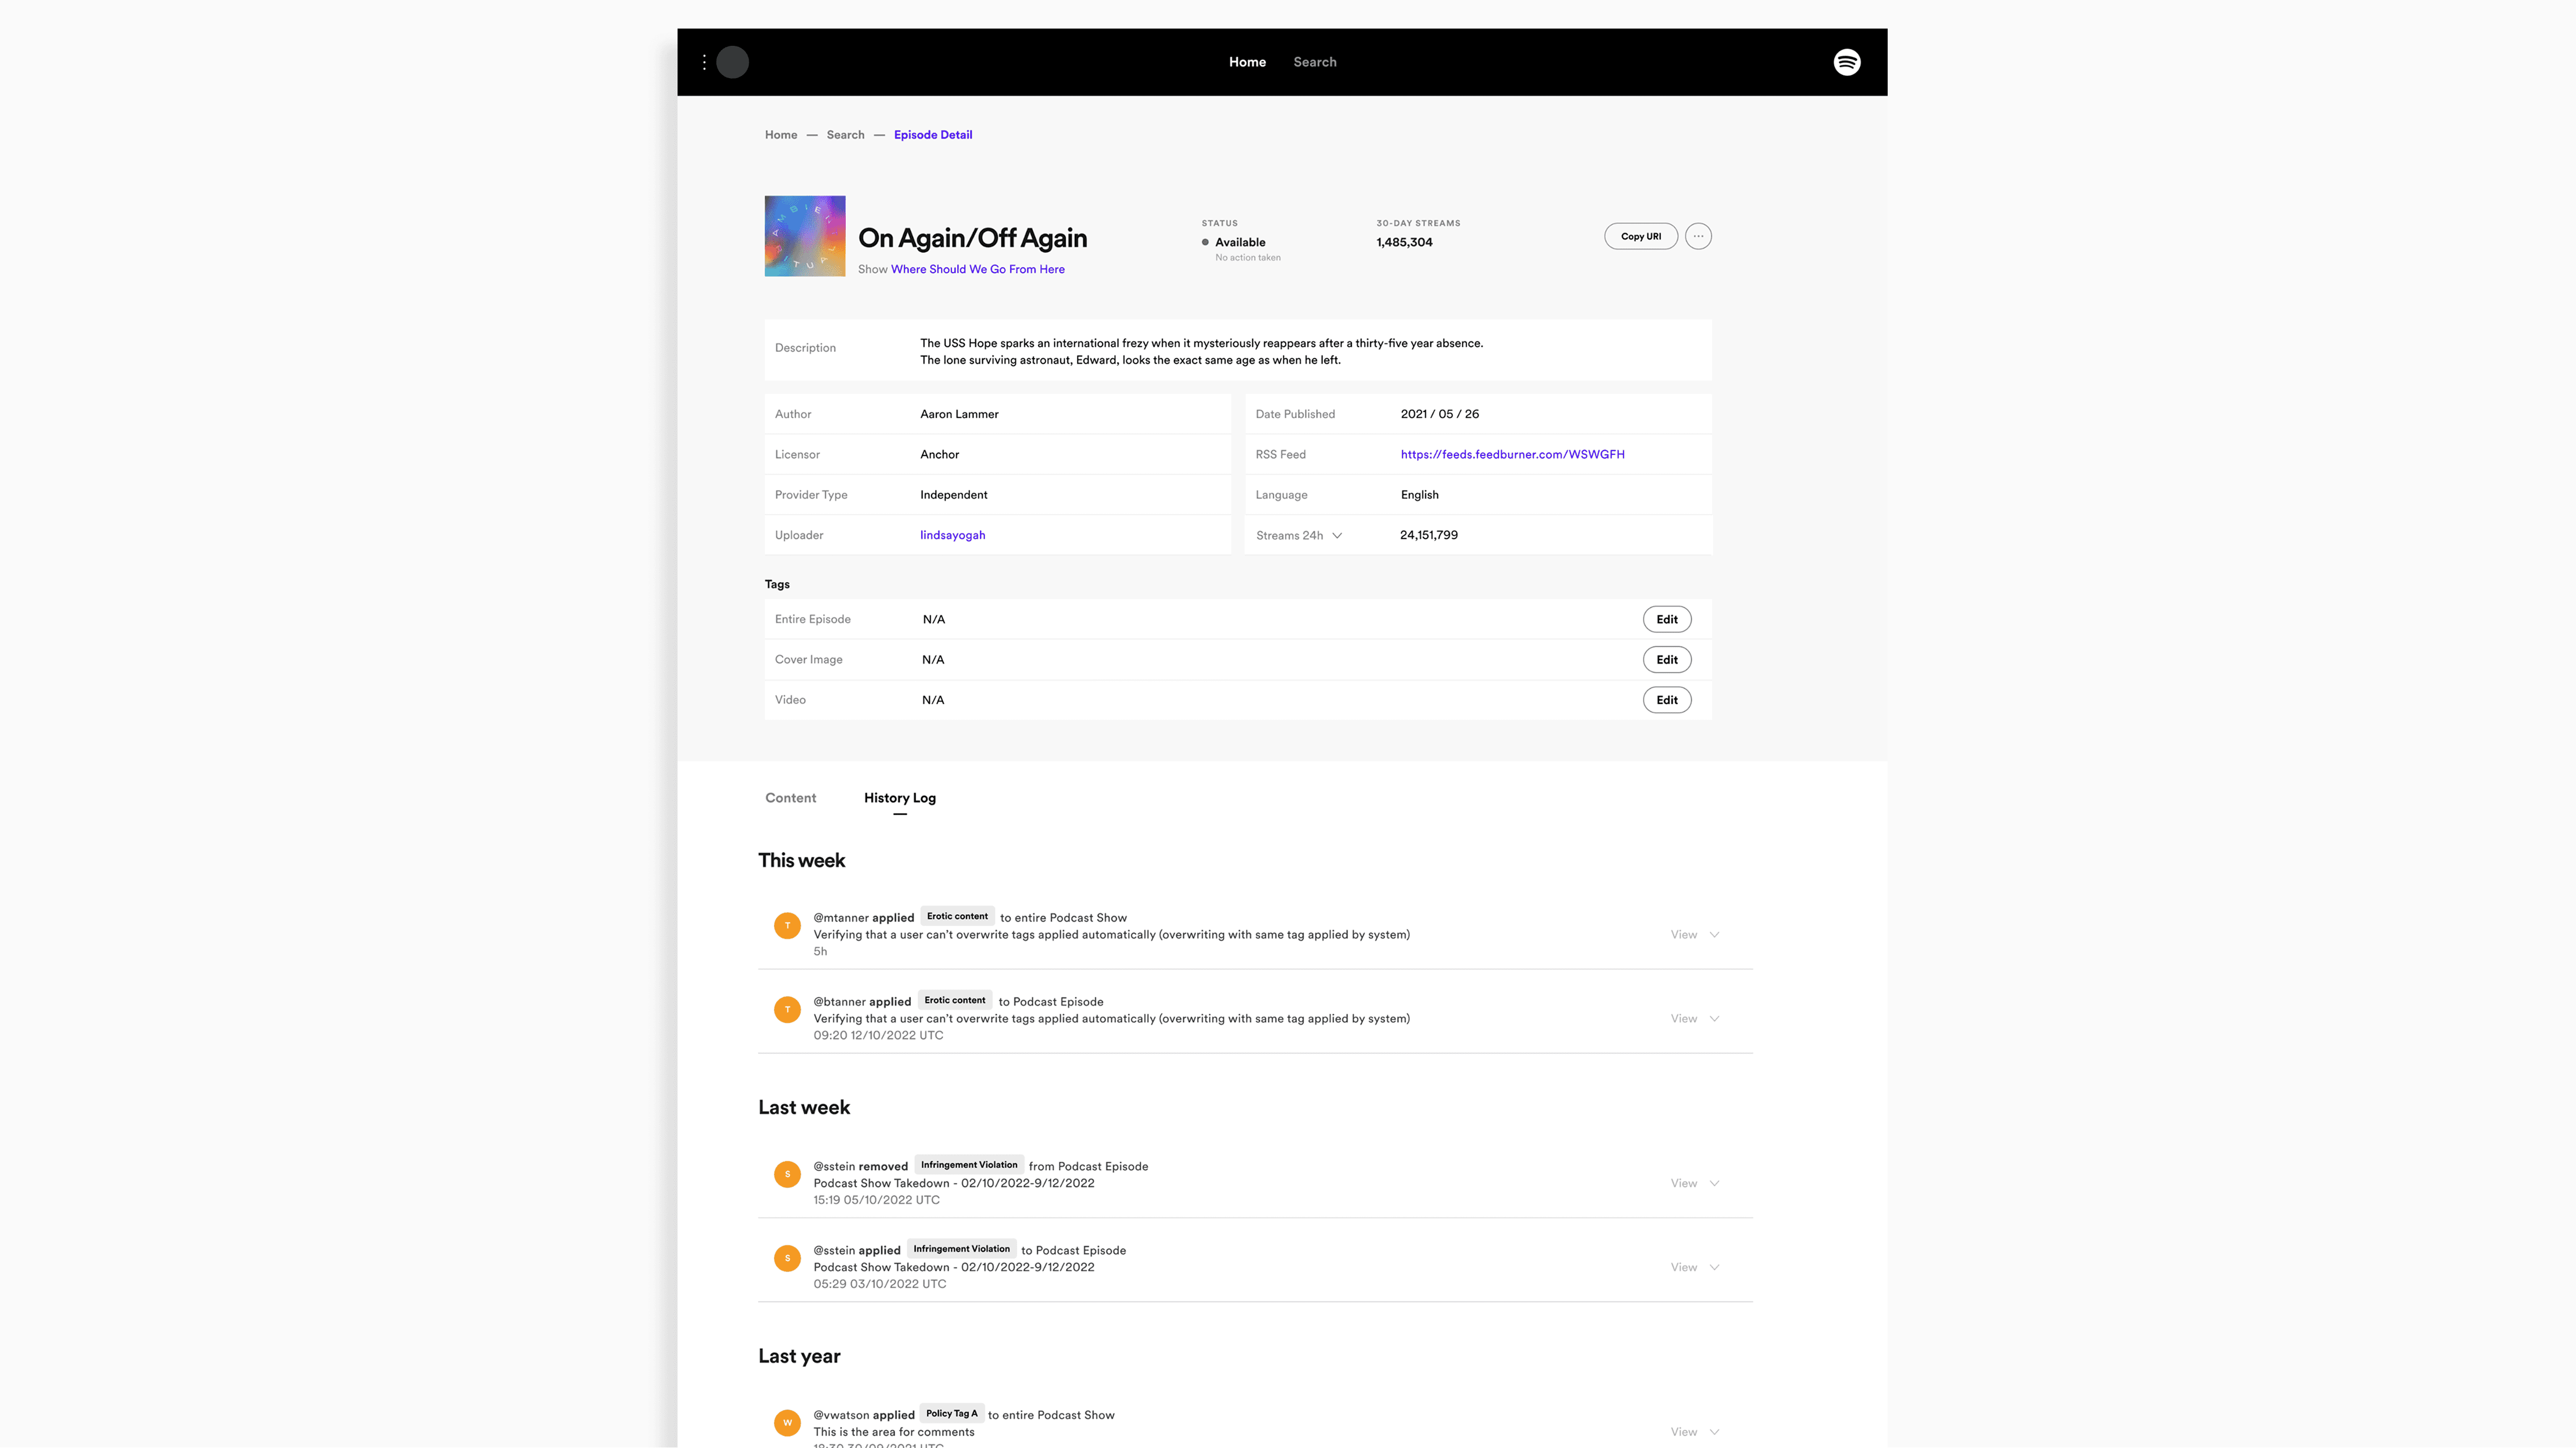Viewport: 2576px width, 1448px height.
Task: Click the gray profile avatar circle
Action: coord(732,62)
